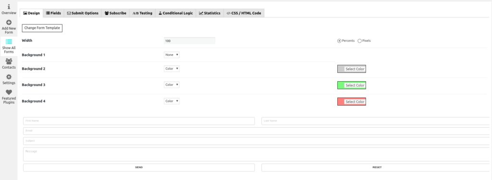Pick the gray Background 2 Select Color swatch

point(351,69)
